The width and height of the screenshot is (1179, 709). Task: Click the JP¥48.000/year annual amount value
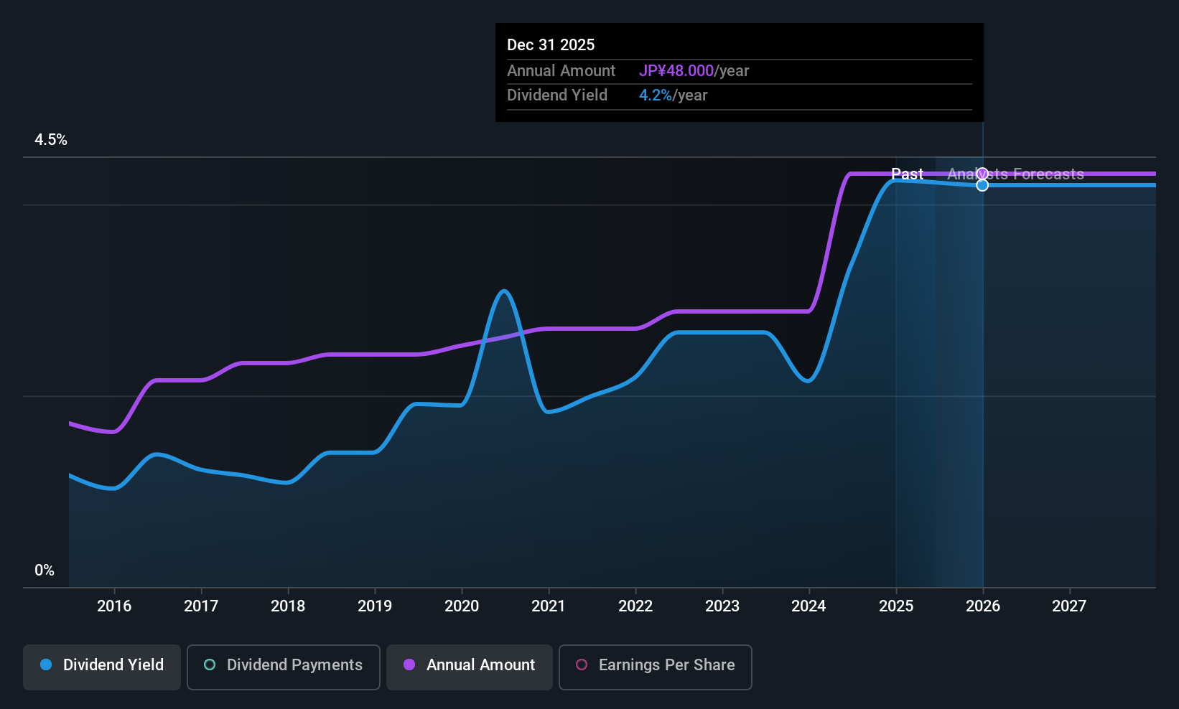coord(694,71)
